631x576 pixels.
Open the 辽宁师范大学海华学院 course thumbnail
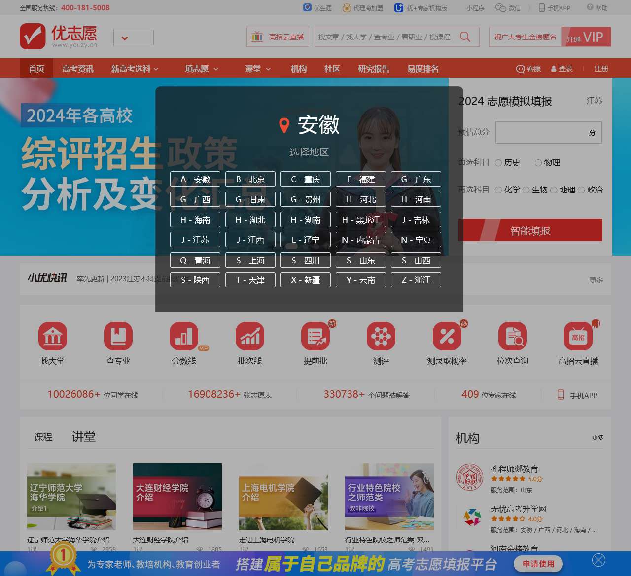pyautogui.click(x=71, y=497)
